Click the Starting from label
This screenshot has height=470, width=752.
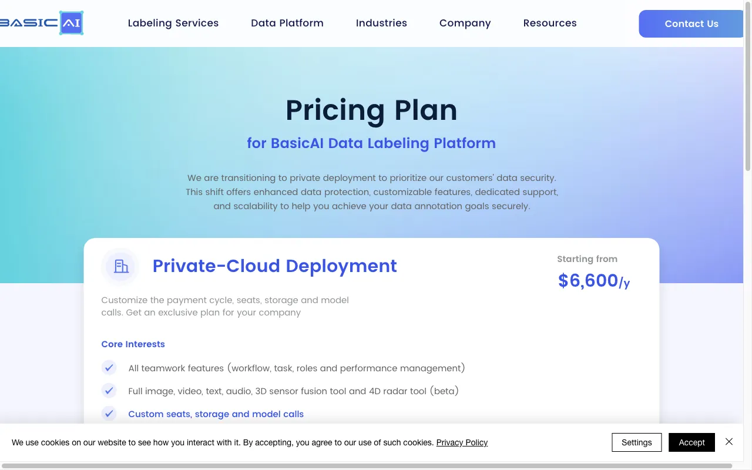[587, 259]
